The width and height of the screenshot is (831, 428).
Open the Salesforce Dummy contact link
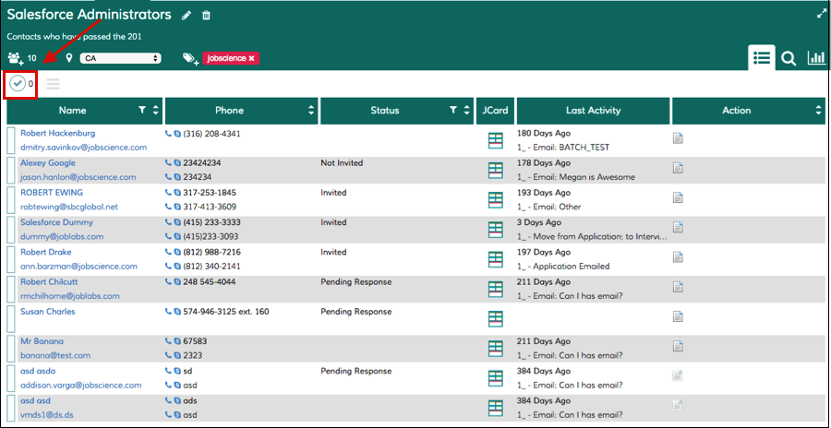coord(56,222)
